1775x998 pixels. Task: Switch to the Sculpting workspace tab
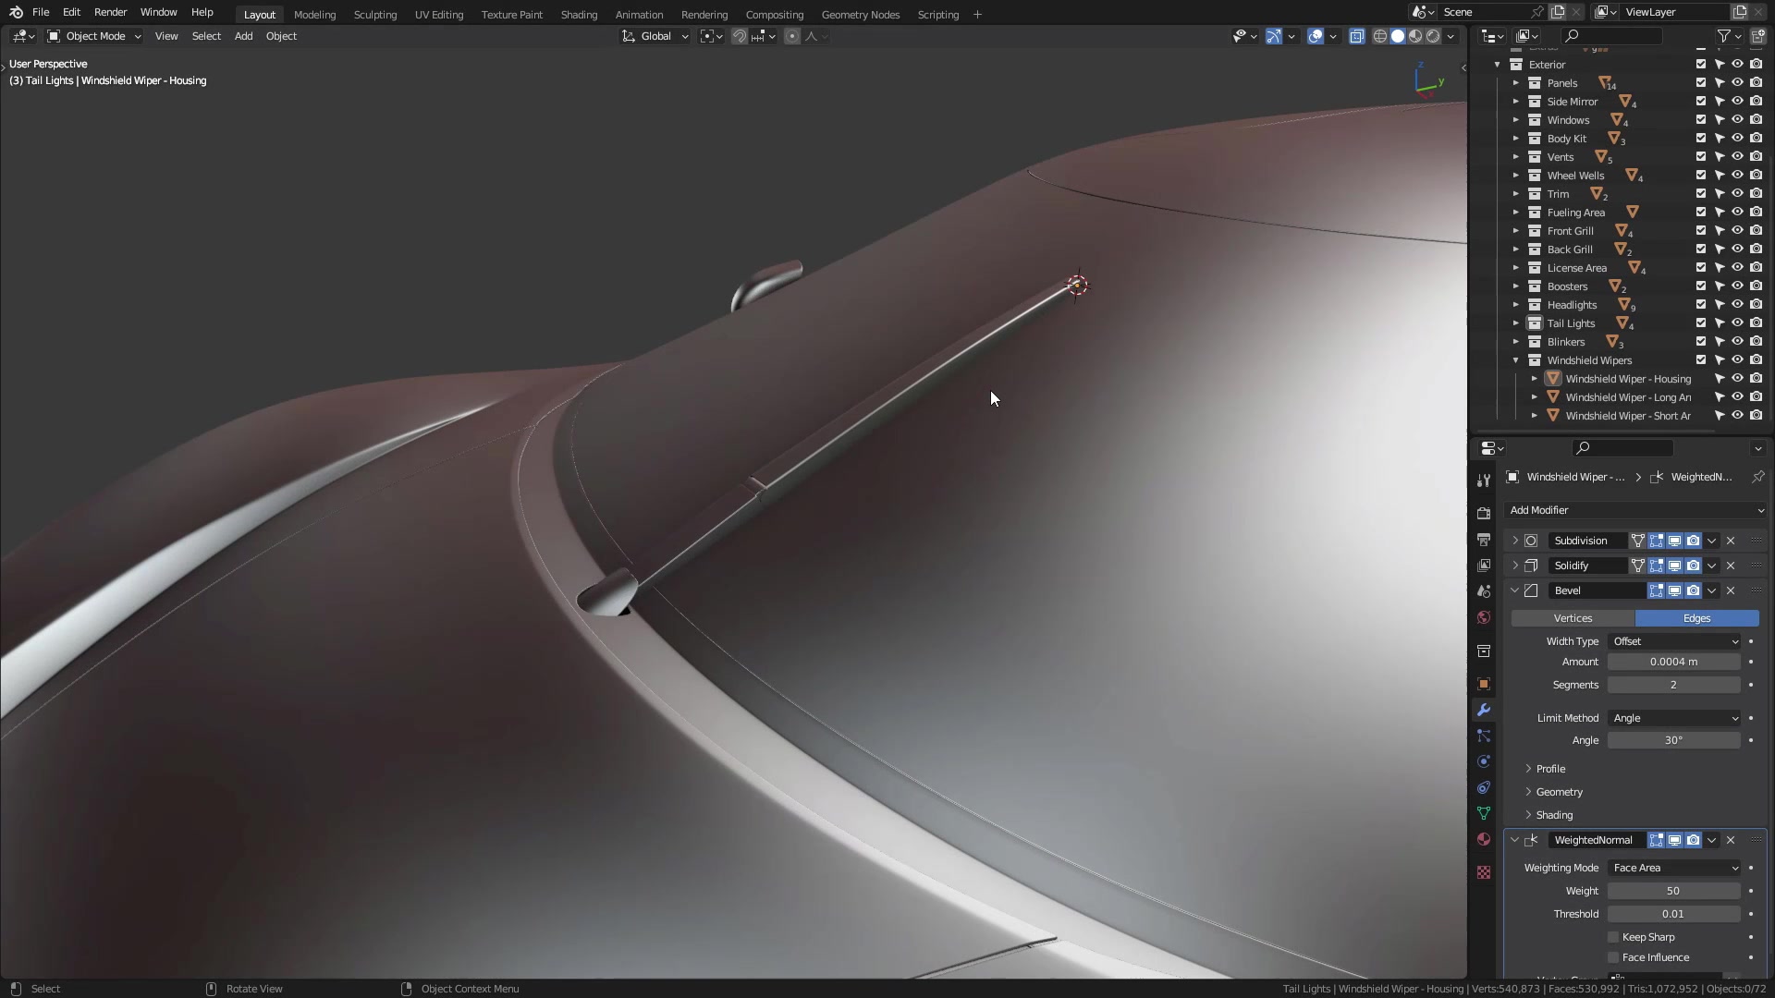tap(375, 15)
